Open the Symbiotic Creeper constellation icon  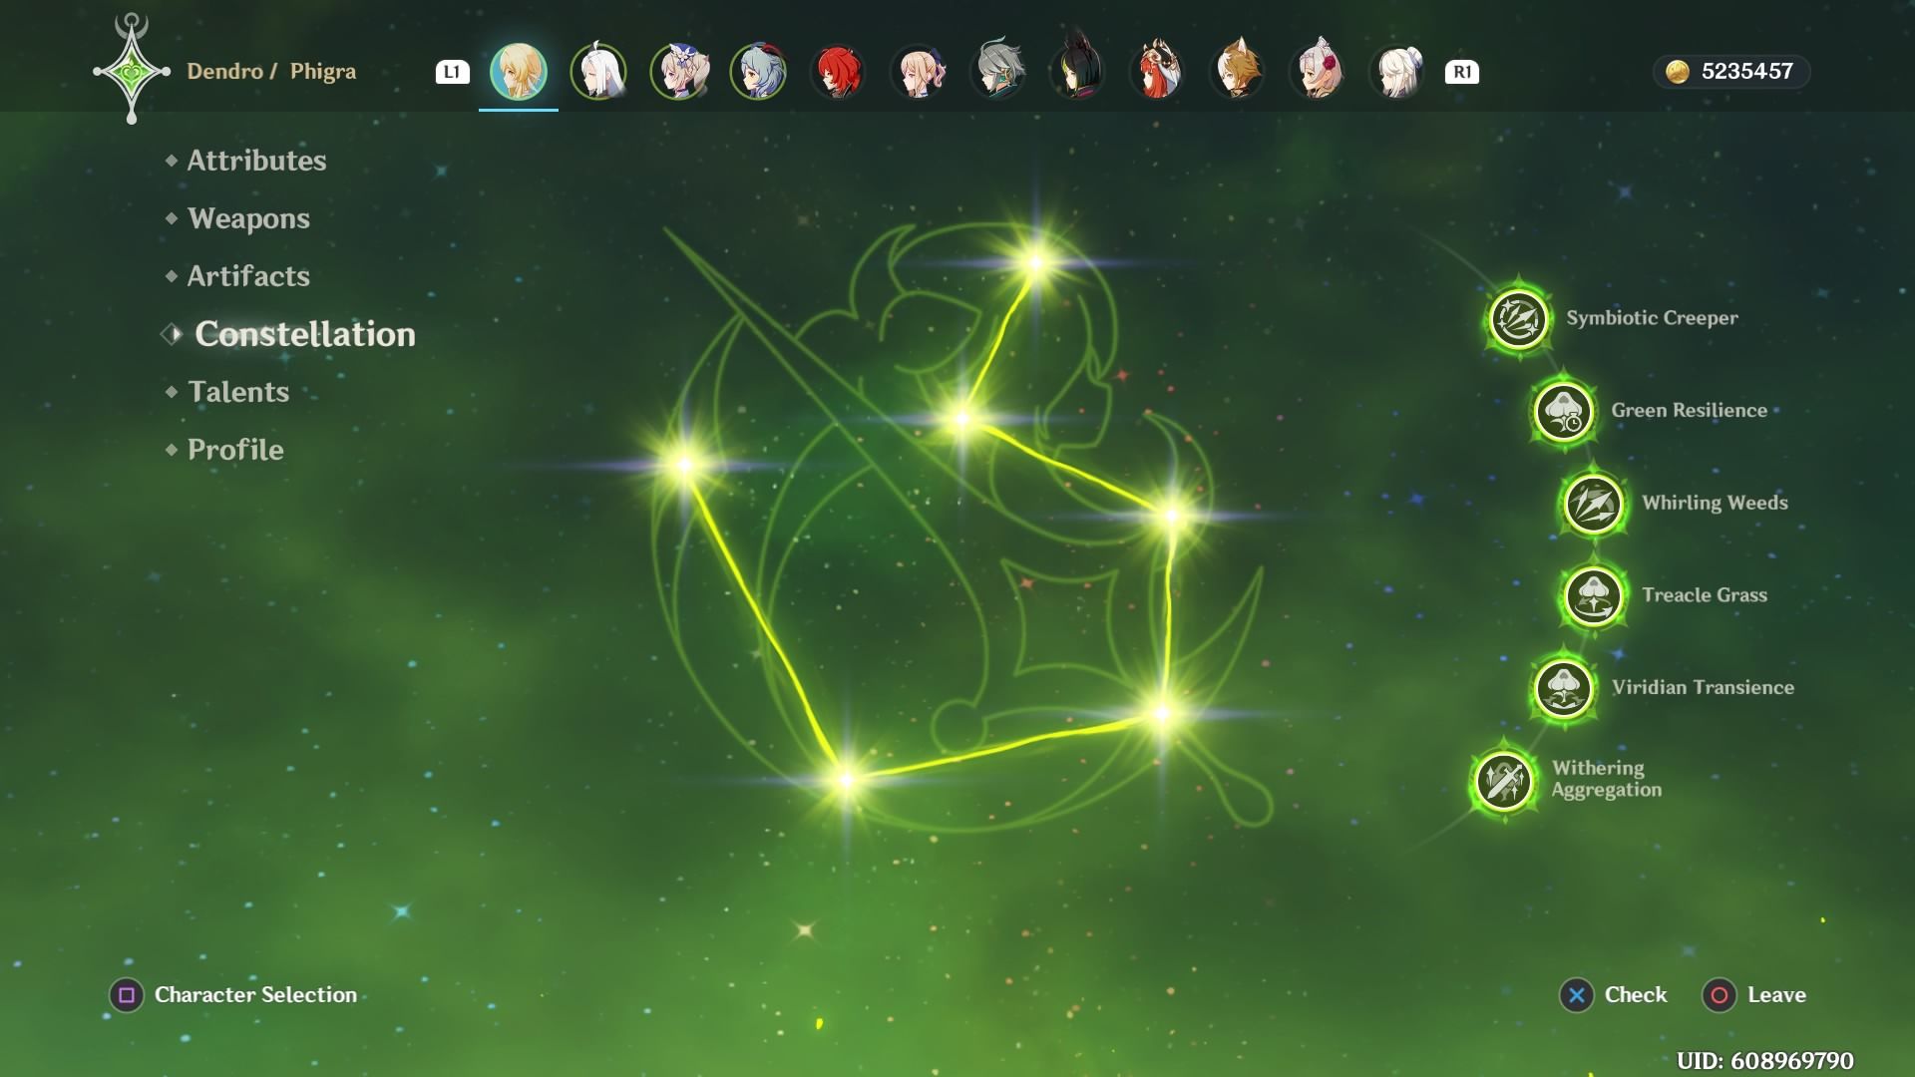click(x=1518, y=319)
